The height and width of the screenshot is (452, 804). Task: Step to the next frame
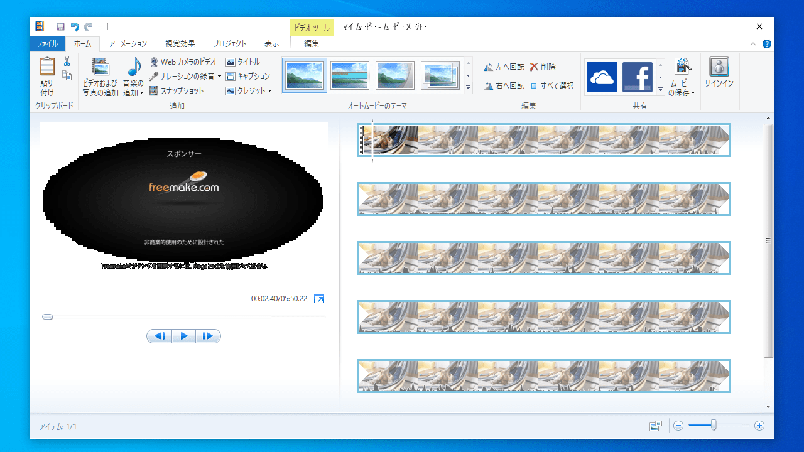point(208,336)
